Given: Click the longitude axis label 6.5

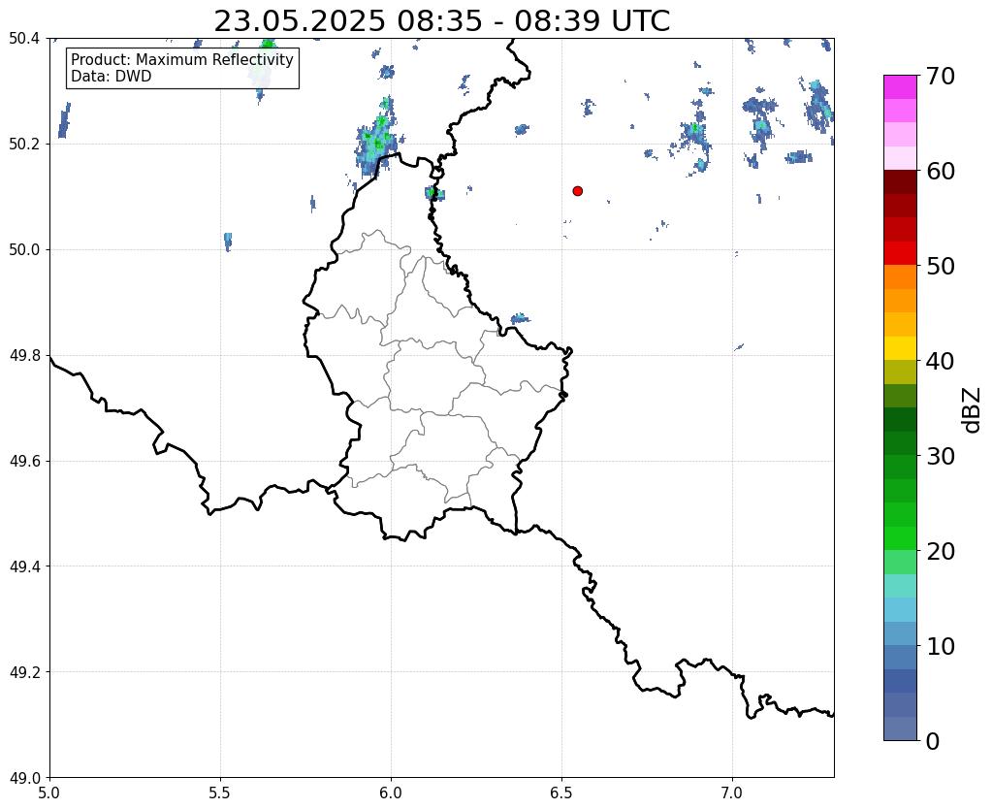Looking at the screenshot, I should [x=561, y=793].
